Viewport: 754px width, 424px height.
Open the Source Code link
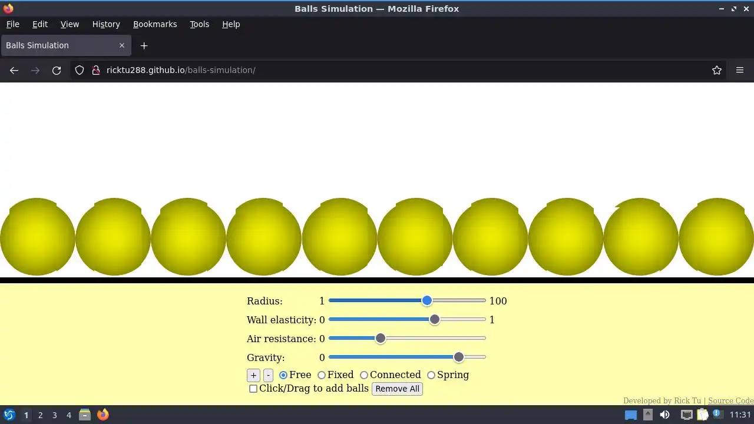(x=731, y=400)
